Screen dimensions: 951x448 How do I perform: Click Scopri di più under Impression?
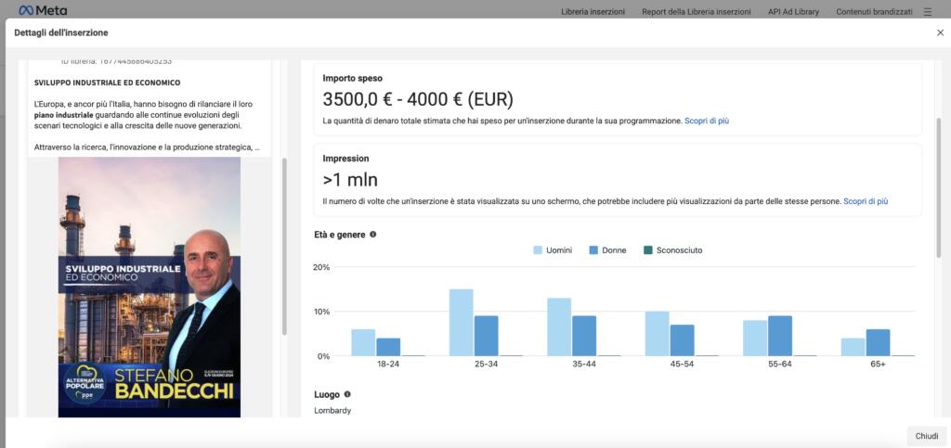point(866,201)
